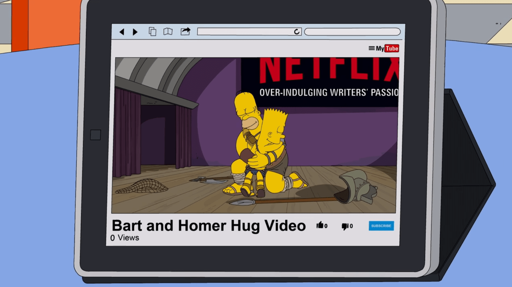Subscribe using the blue SUBSCRIBE button
The width and height of the screenshot is (512, 287).
pos(381,226)
